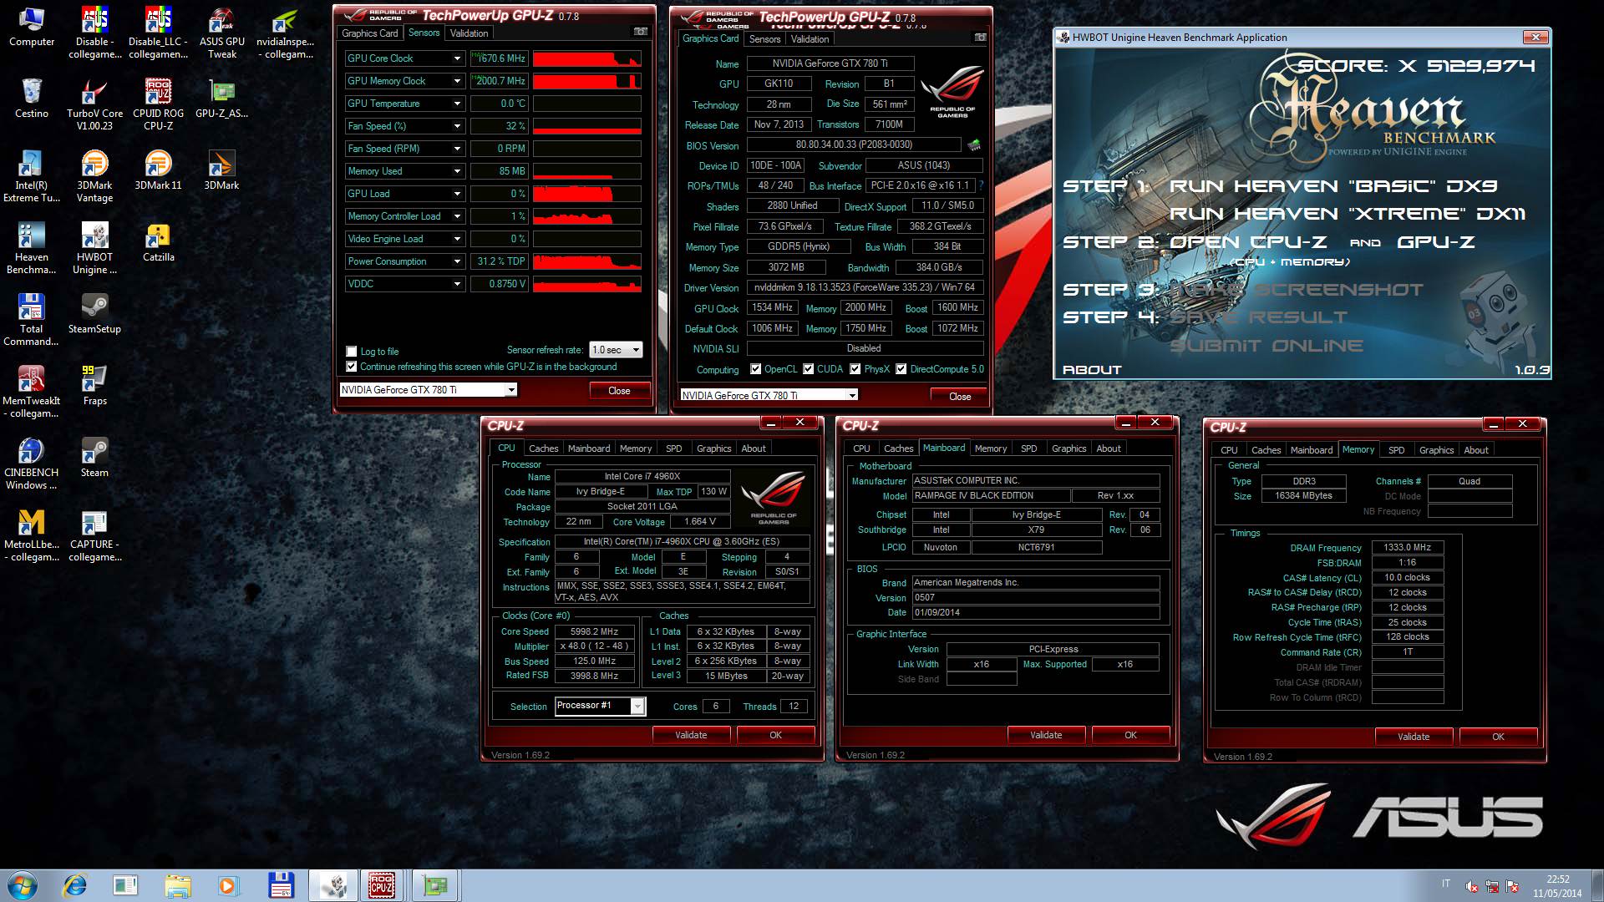Click the VDDC sensor graph

click(586, 284)
